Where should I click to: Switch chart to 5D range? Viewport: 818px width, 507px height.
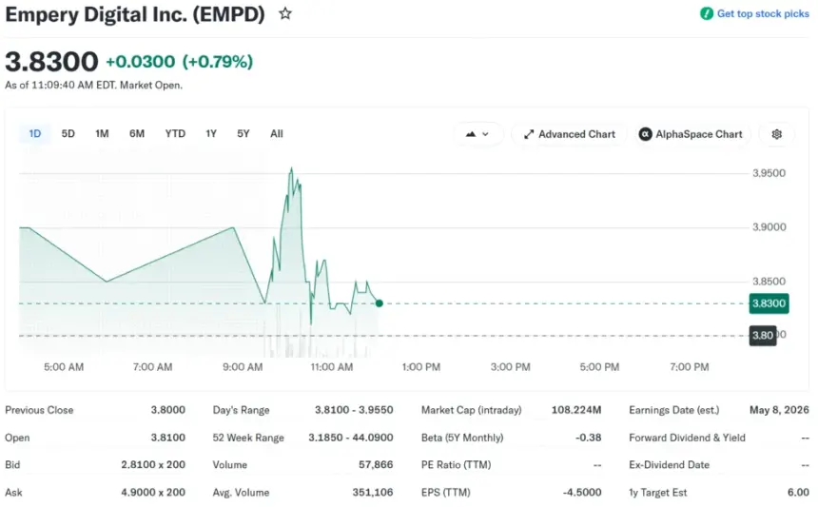coord(68,133)
